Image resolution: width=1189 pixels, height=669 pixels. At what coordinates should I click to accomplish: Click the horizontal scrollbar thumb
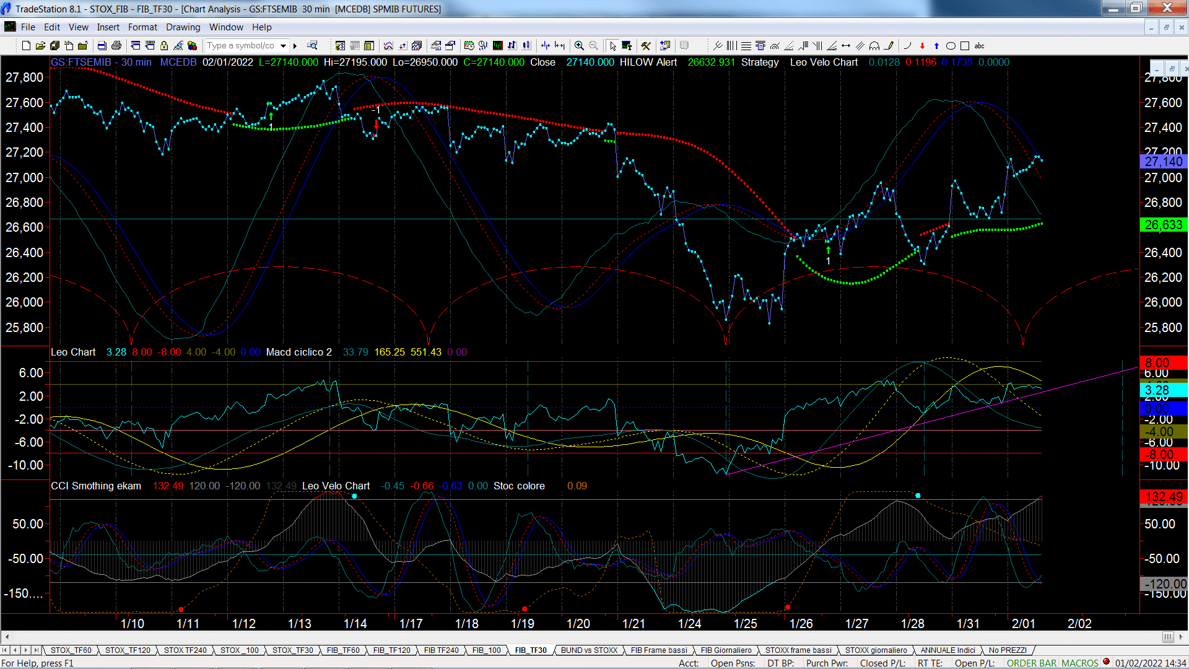pyautogui.click(x=1168, y=637)
